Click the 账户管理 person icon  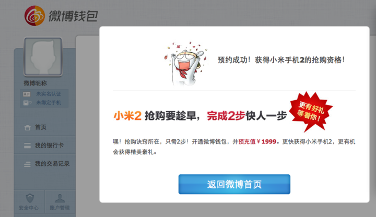tap(60, 198)
